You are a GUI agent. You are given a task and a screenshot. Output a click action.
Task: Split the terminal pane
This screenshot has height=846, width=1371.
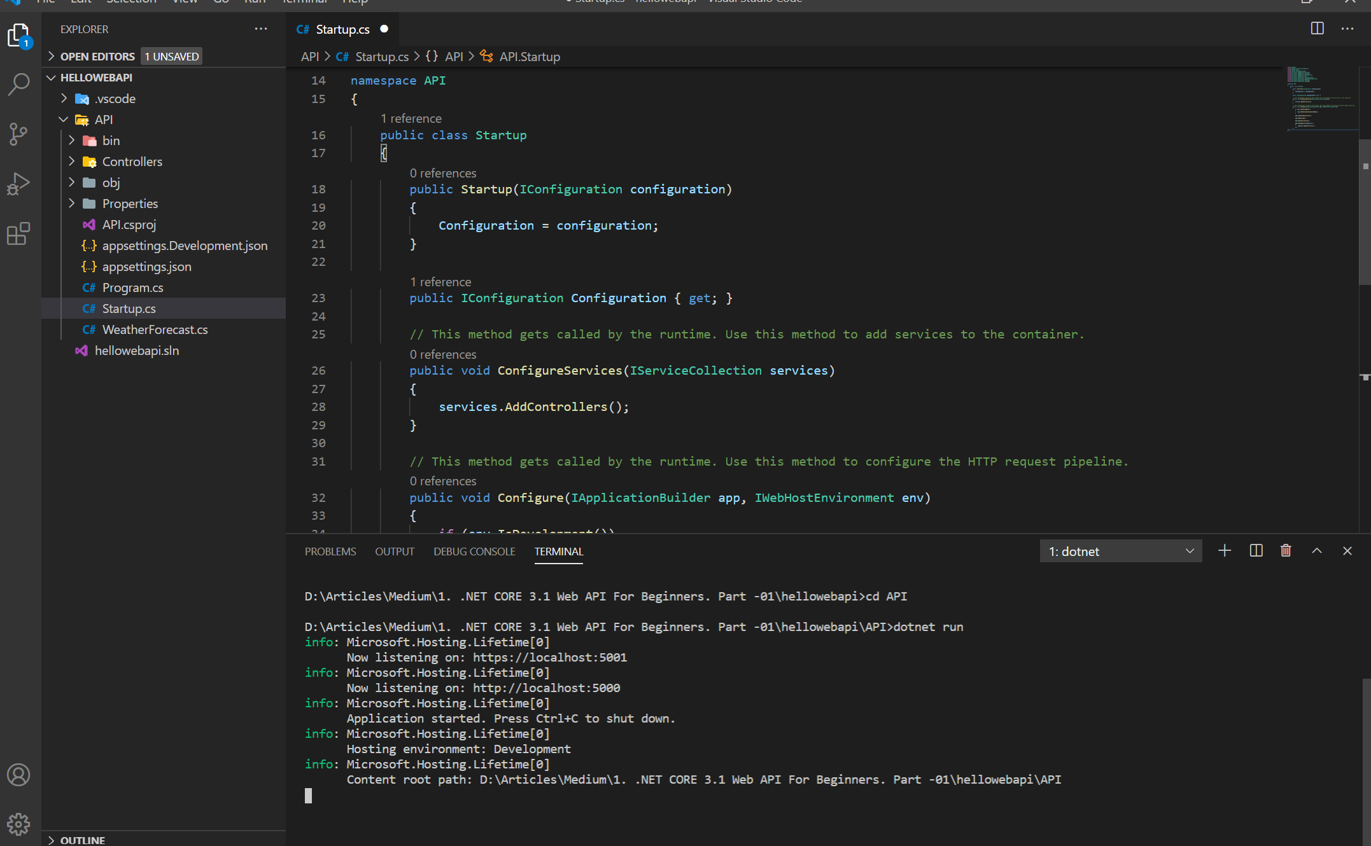1256,551
